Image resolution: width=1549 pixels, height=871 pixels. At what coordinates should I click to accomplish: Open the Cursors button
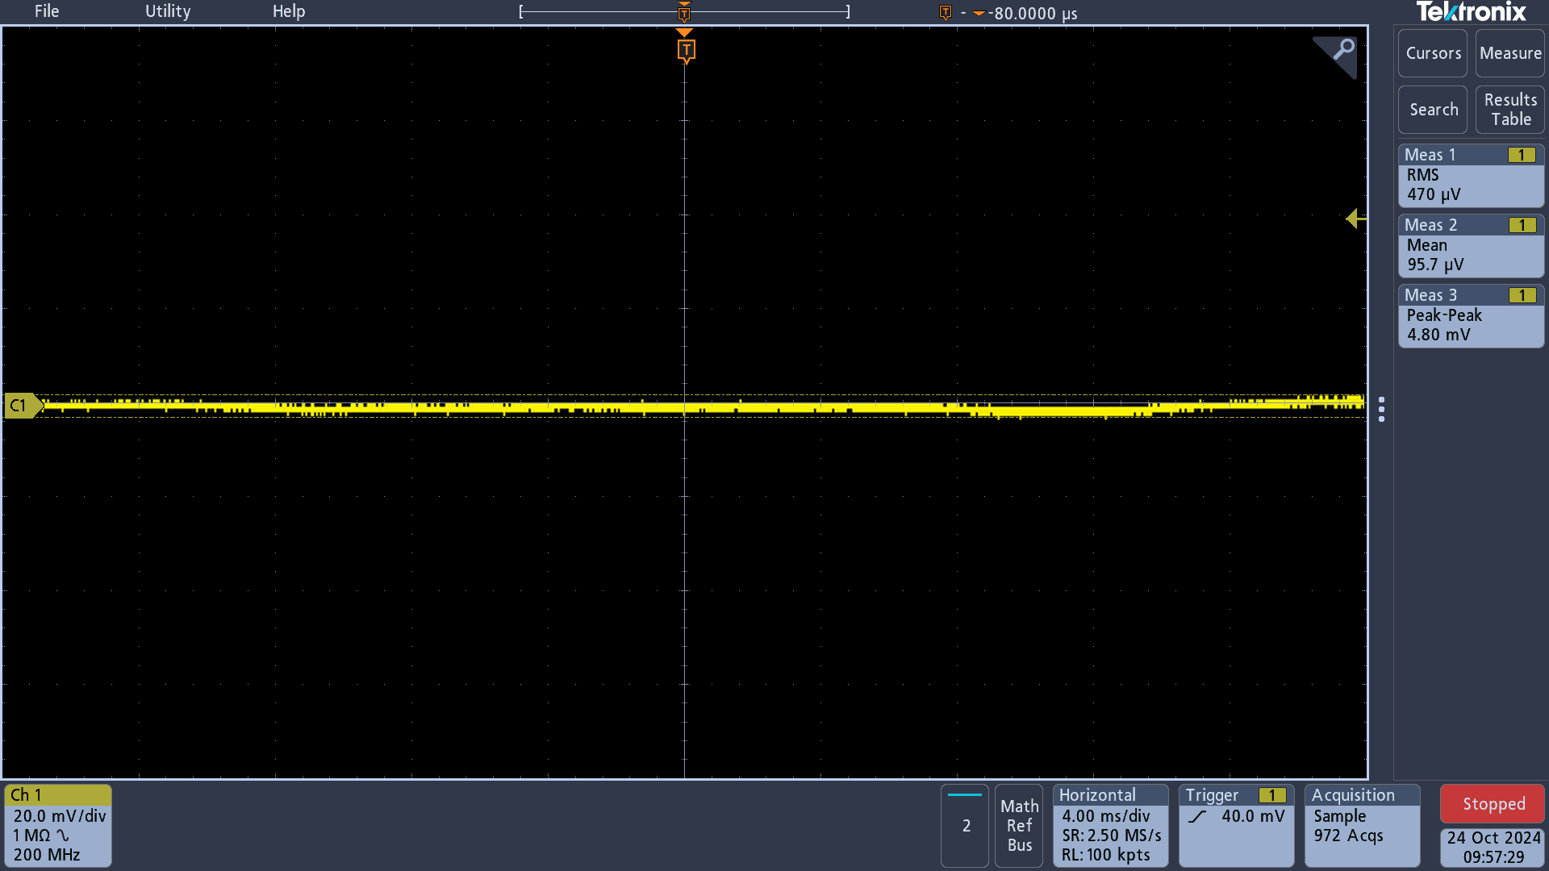[1433, 53]
